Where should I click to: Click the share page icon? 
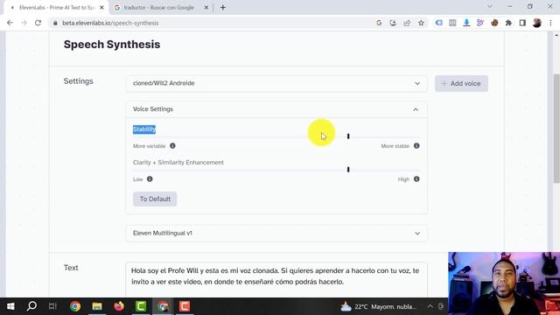(x=407, y=23)
